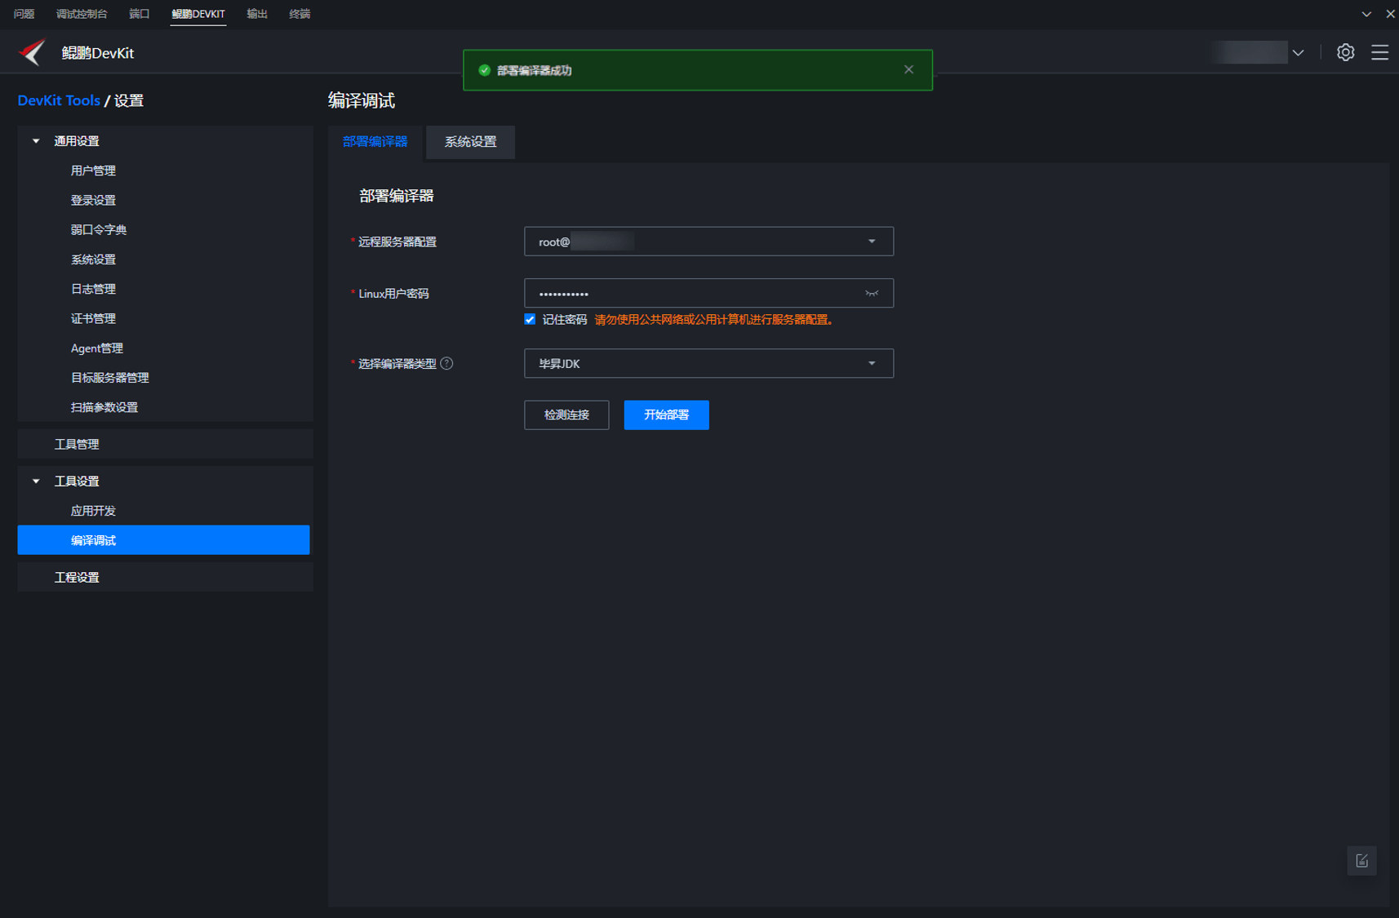
Task: Open 弱口令字典 in the sidebar
Action: pos(99,230)
